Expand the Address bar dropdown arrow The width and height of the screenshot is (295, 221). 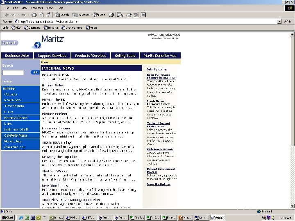(x=279, y=22)
